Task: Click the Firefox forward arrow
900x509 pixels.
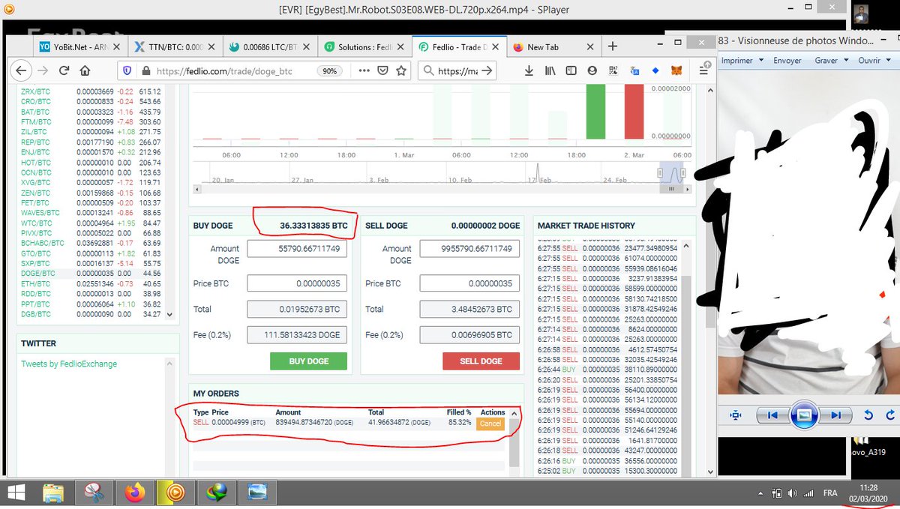Action: (43, 70)
